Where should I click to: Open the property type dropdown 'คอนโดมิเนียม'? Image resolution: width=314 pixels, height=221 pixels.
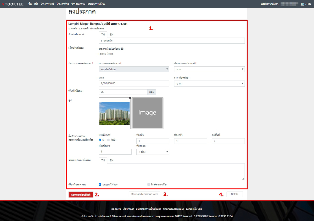click(x=134, y=69)
